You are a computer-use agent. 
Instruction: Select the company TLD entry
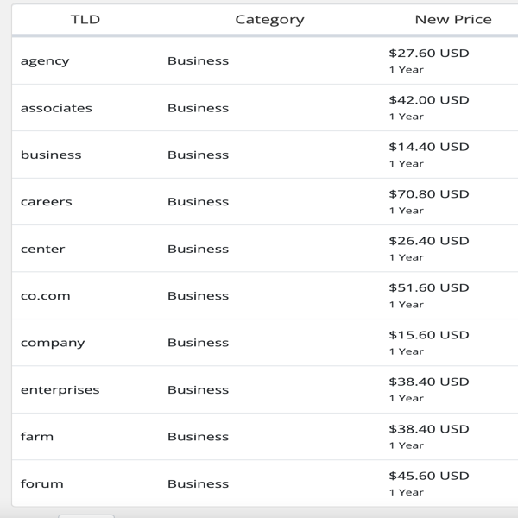coord(53,343)
